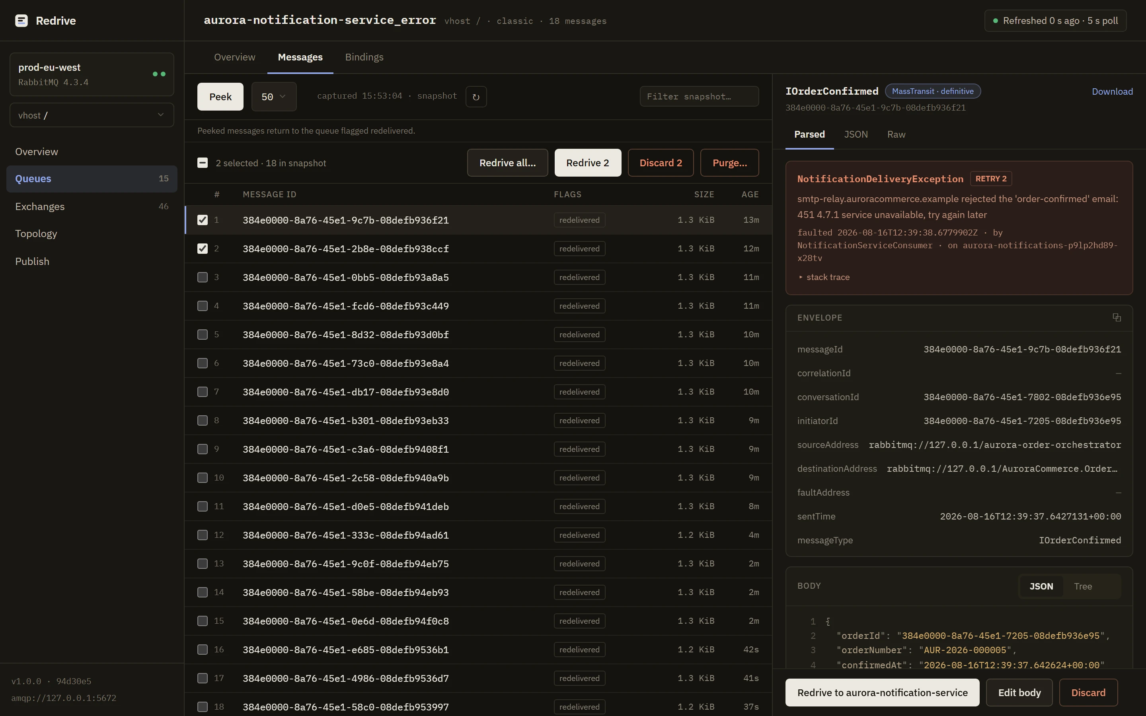1146x716 pixels.
Task: Select the Parsed detail tab
Action: coord(809,134)
